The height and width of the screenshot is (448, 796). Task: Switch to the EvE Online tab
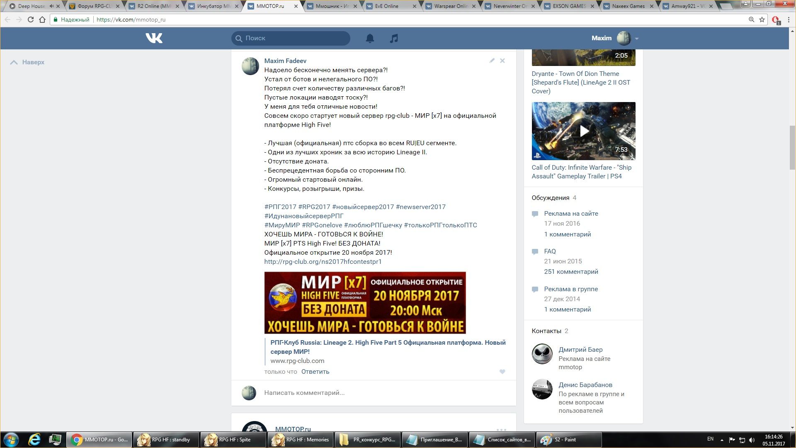pos(386,6)
